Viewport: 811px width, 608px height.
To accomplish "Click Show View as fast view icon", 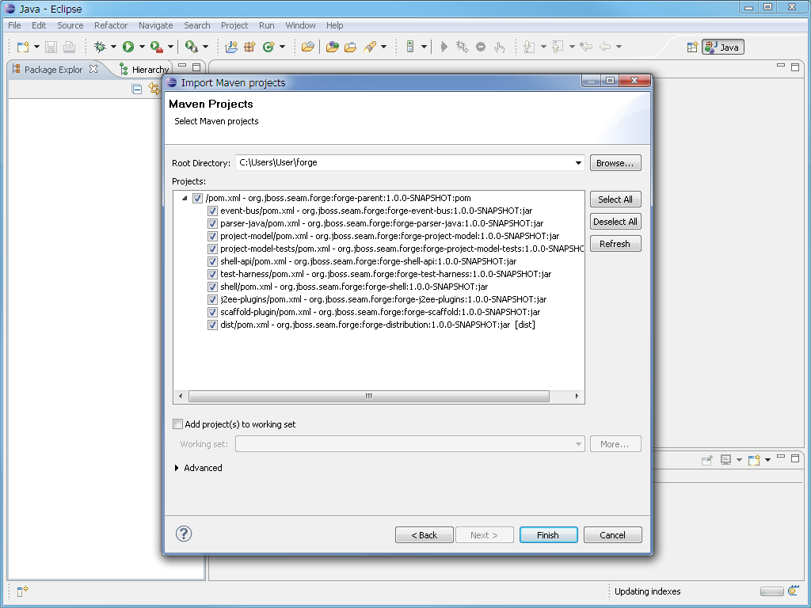I will (x=22, y=591).
